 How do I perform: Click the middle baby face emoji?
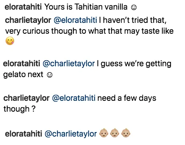(x=115, y=133)
